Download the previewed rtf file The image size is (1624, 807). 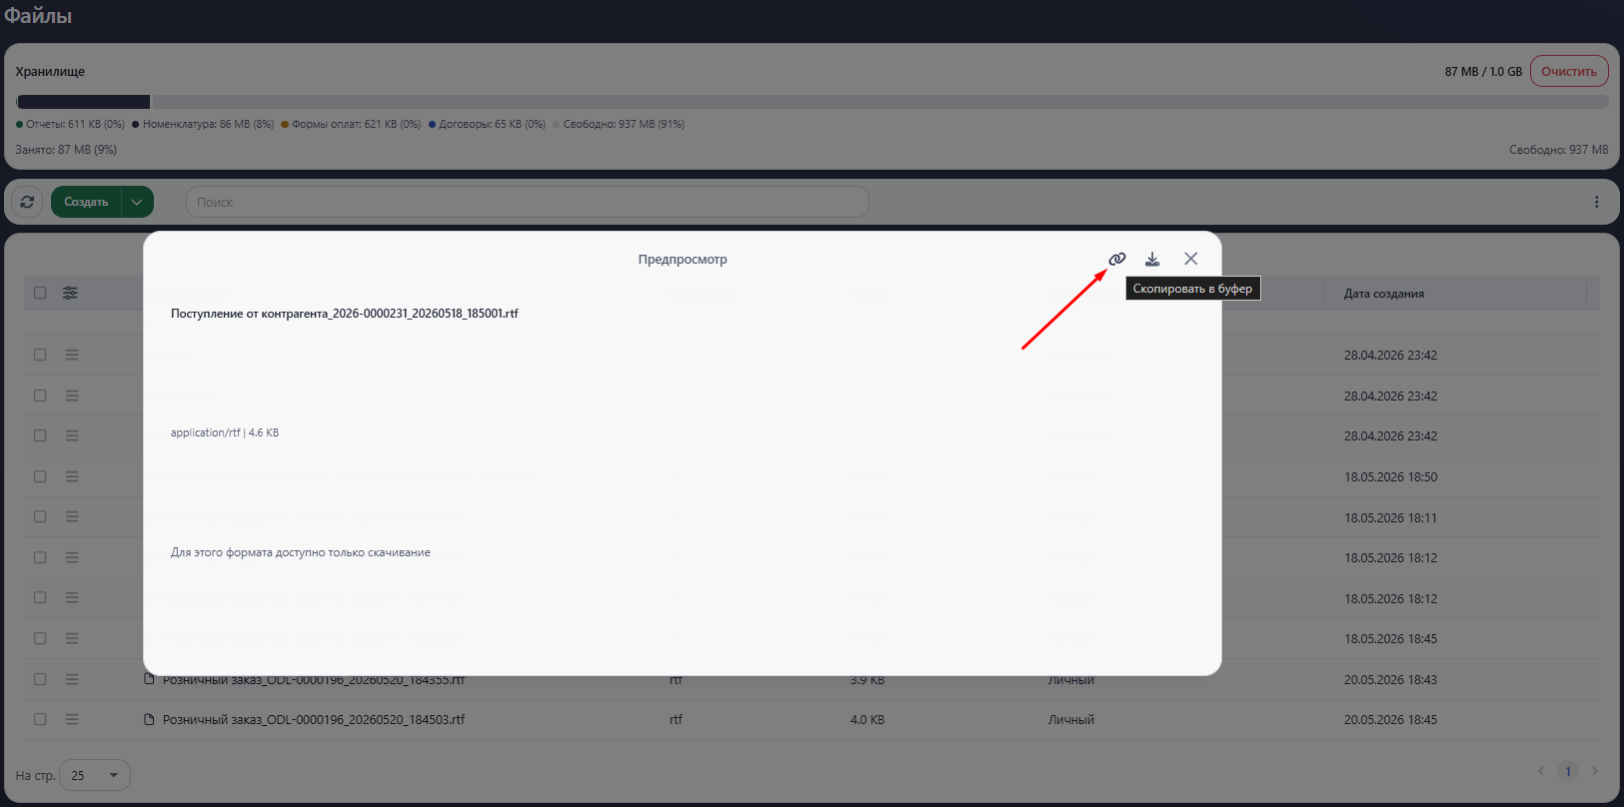click(1152, 259)
